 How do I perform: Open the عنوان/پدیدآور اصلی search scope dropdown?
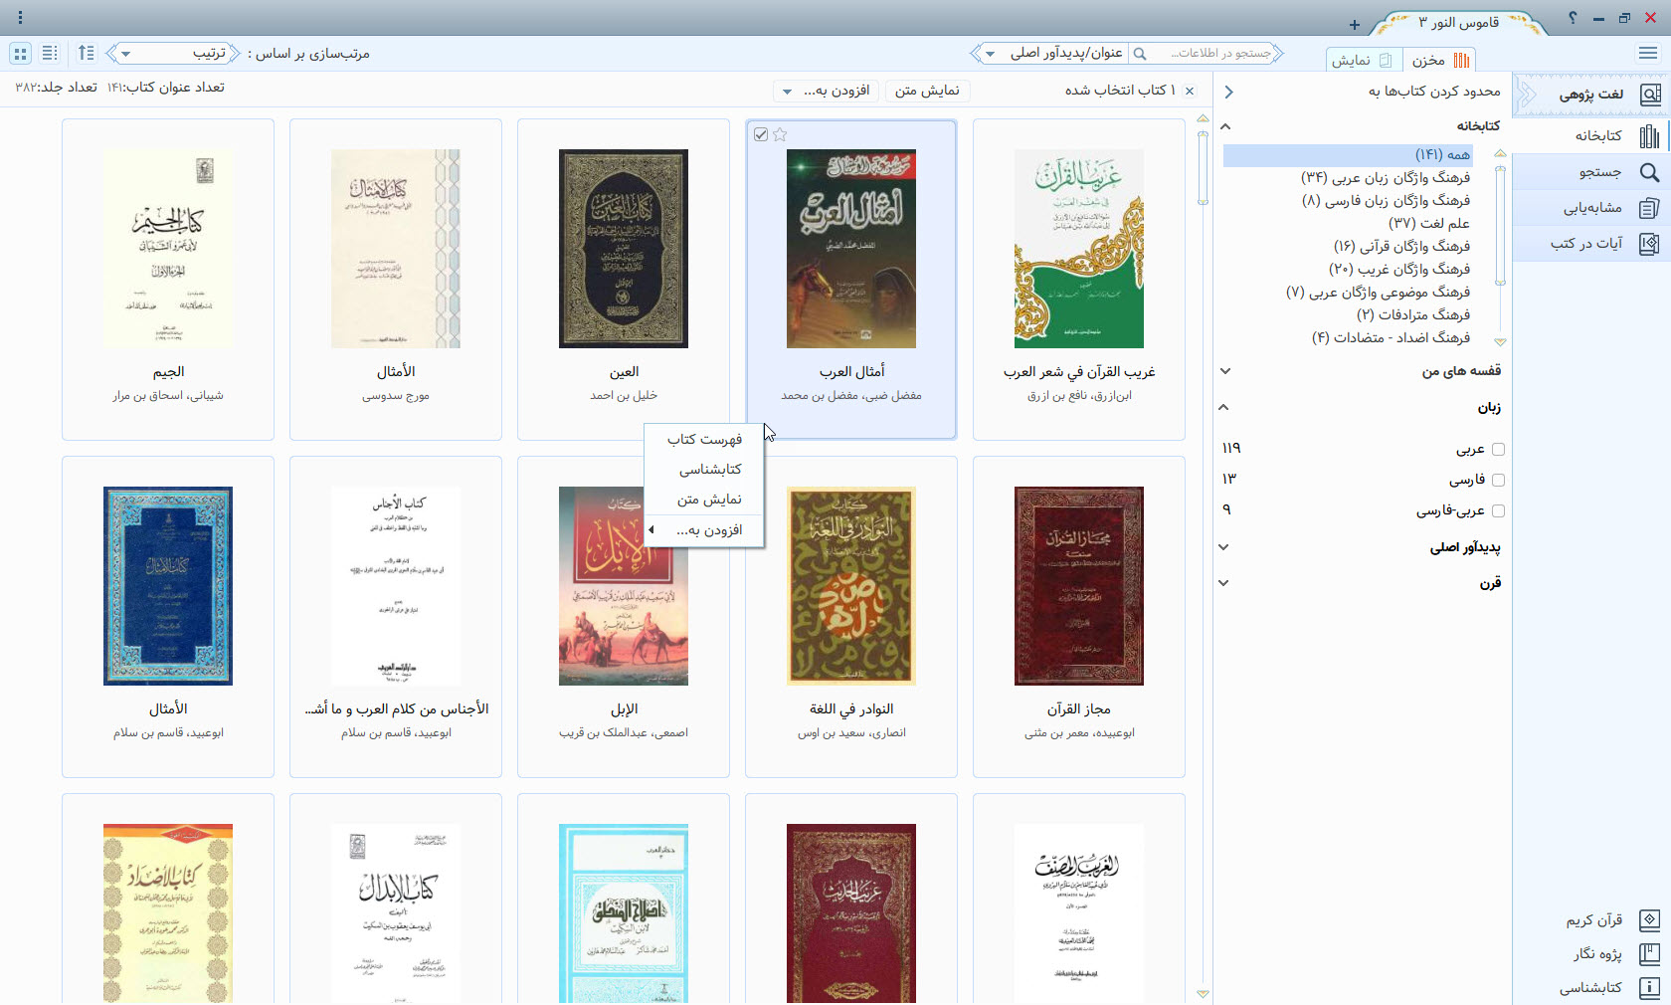click(x=1049, y=53)
